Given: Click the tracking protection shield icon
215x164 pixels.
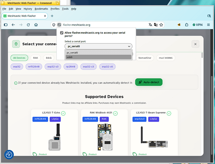Looking at the screenshot, I should [x=54, y=25].
